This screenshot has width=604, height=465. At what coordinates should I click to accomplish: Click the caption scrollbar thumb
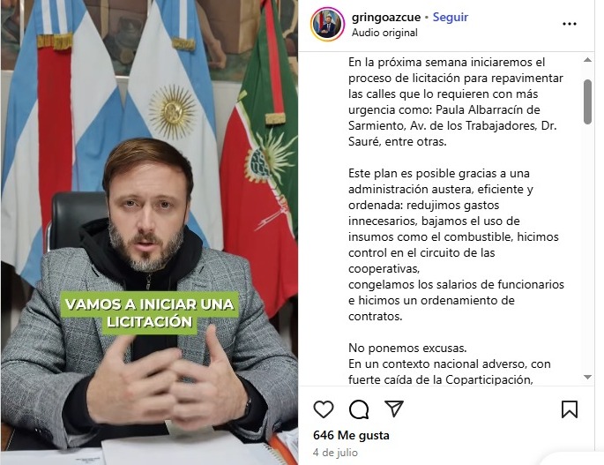587,101
